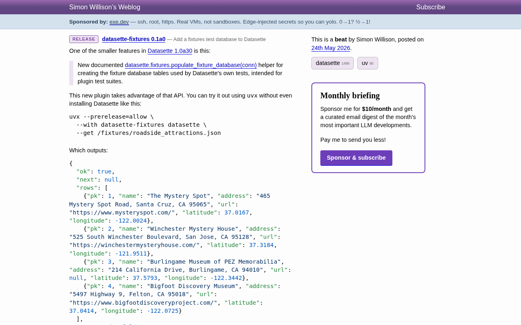This screenshot has width=521, height=325.
Task: Click "5497 Highway 9, Felton, CA 95018" address
Action: [129, 294]
